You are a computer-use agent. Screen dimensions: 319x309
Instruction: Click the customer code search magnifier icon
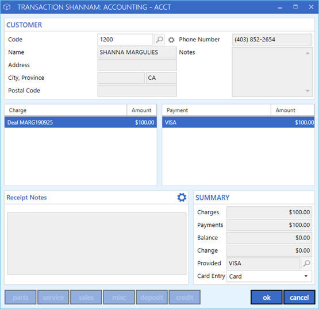click(x=159, y=40)
